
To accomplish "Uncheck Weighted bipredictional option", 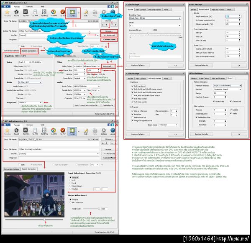I will coord(133,120).
